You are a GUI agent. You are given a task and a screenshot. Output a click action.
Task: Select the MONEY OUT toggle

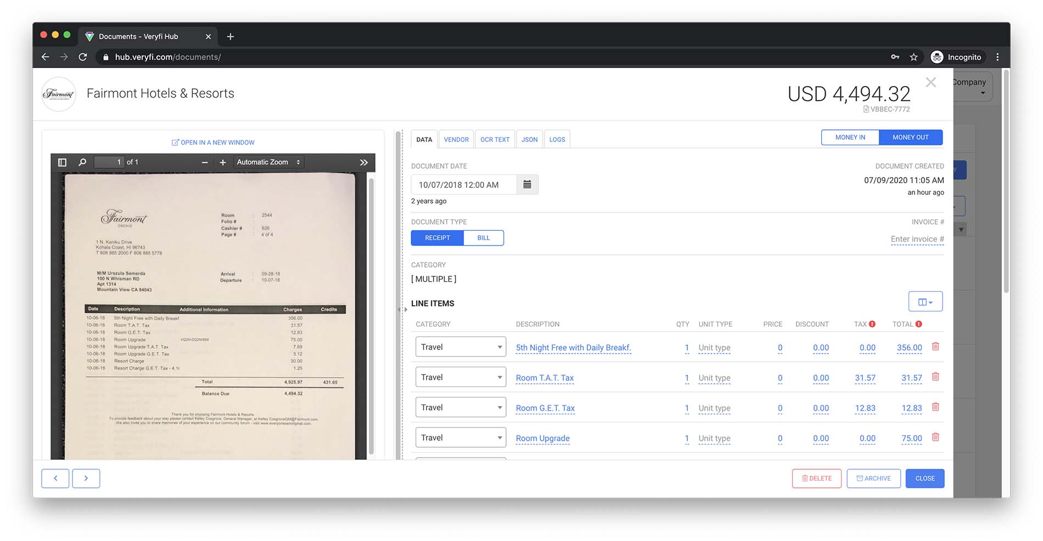coord(911,138)
